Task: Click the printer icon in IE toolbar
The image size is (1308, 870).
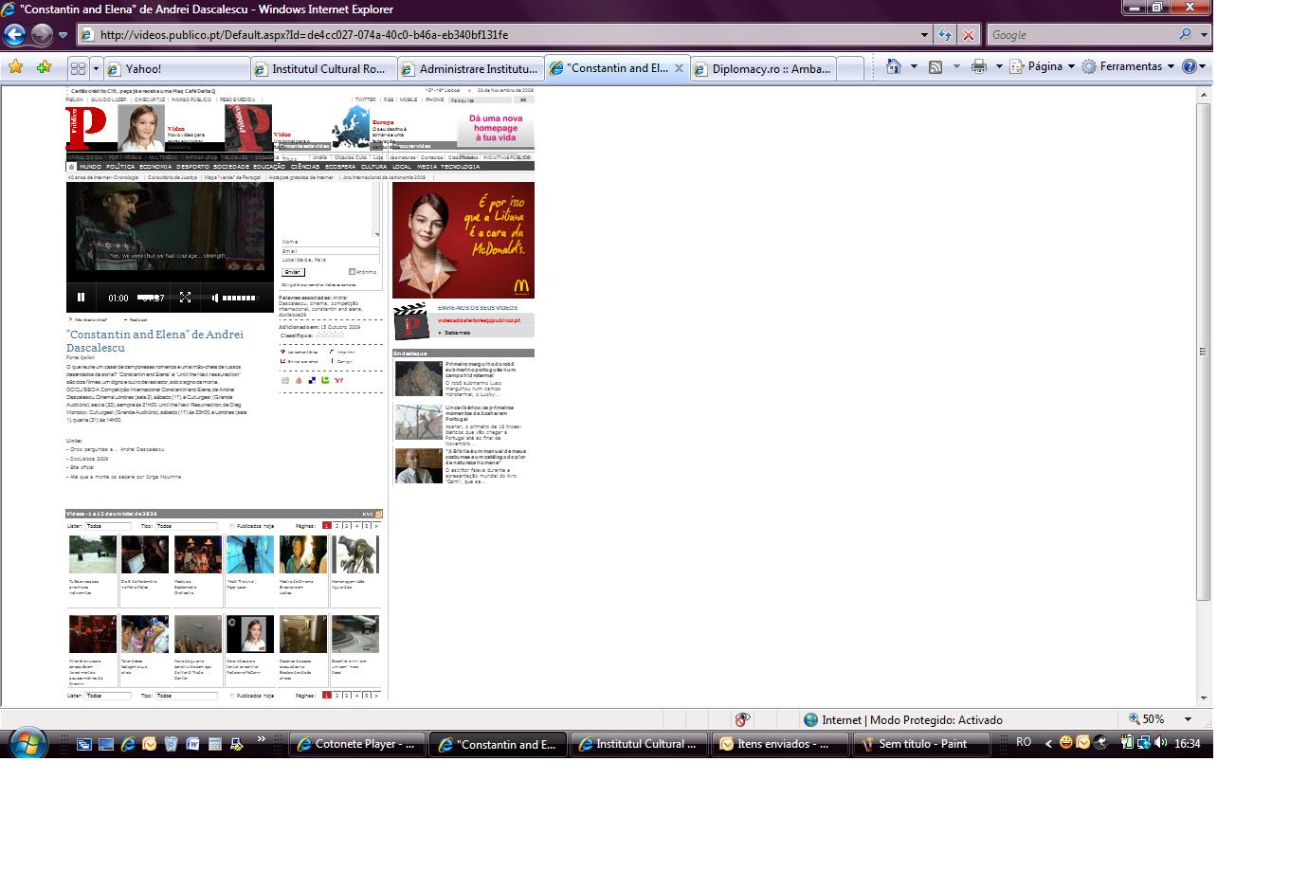Action: pyautogui.click(x=979, y=66)
